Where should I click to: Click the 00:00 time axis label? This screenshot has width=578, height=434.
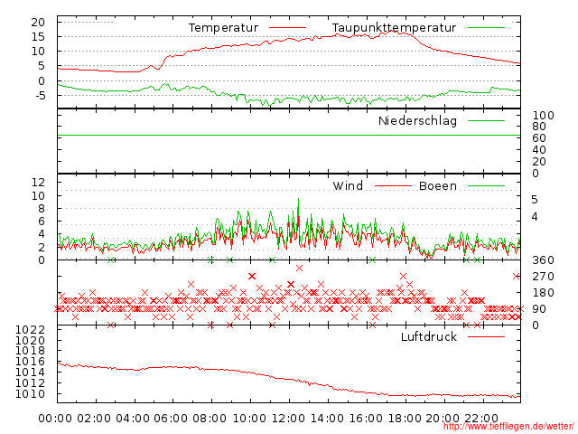[x=55, y=419]
